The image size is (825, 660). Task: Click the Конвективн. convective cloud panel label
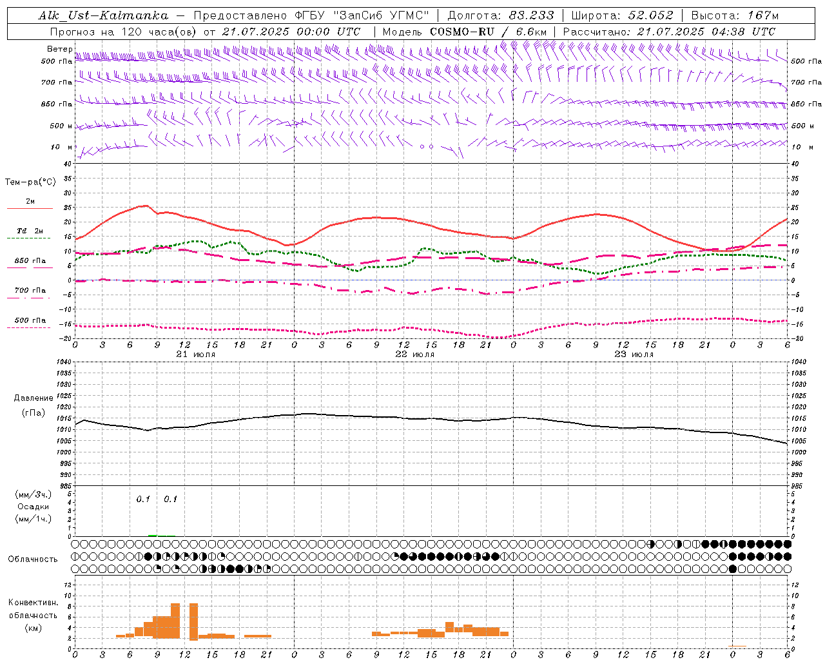(33, 603)
